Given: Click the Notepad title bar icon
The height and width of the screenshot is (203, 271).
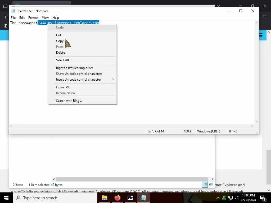Looking at the screenshot, I should pos(13,11).
